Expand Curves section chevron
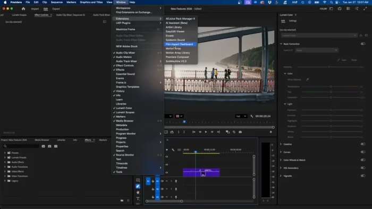This screenshot has height=209, width=372. [281, 152]
